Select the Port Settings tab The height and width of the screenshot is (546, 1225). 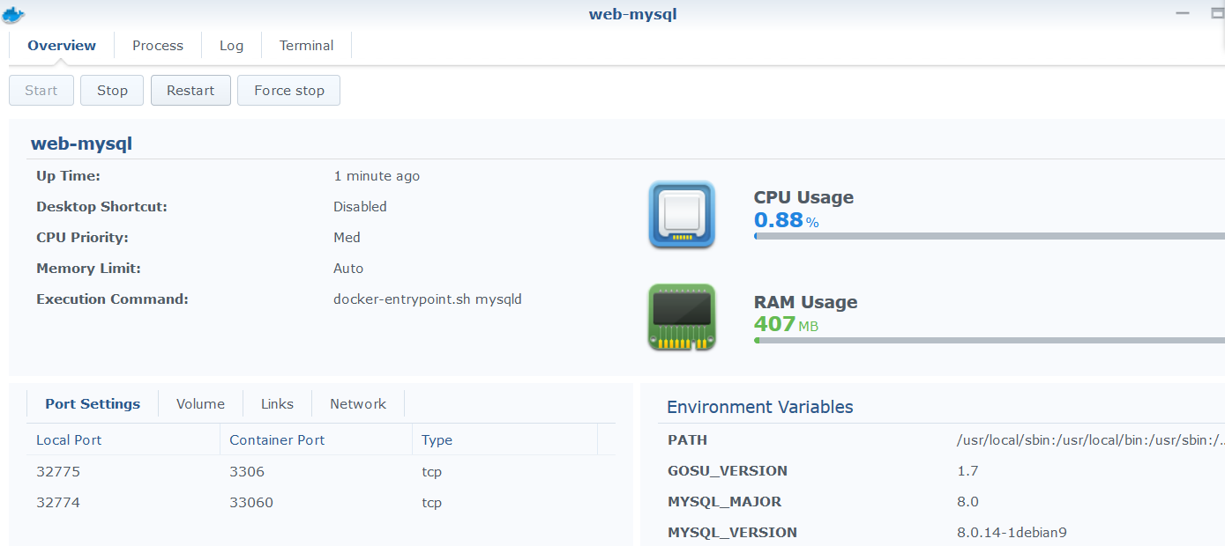[x=93, y=404]
